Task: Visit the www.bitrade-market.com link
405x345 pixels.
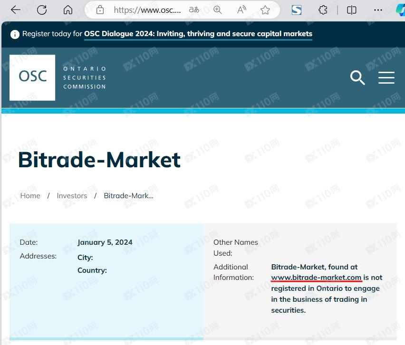Action: pyautogui.click(x=316, y=278)
